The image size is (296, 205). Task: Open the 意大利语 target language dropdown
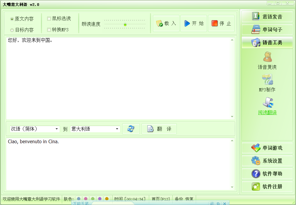pos(95,129)
